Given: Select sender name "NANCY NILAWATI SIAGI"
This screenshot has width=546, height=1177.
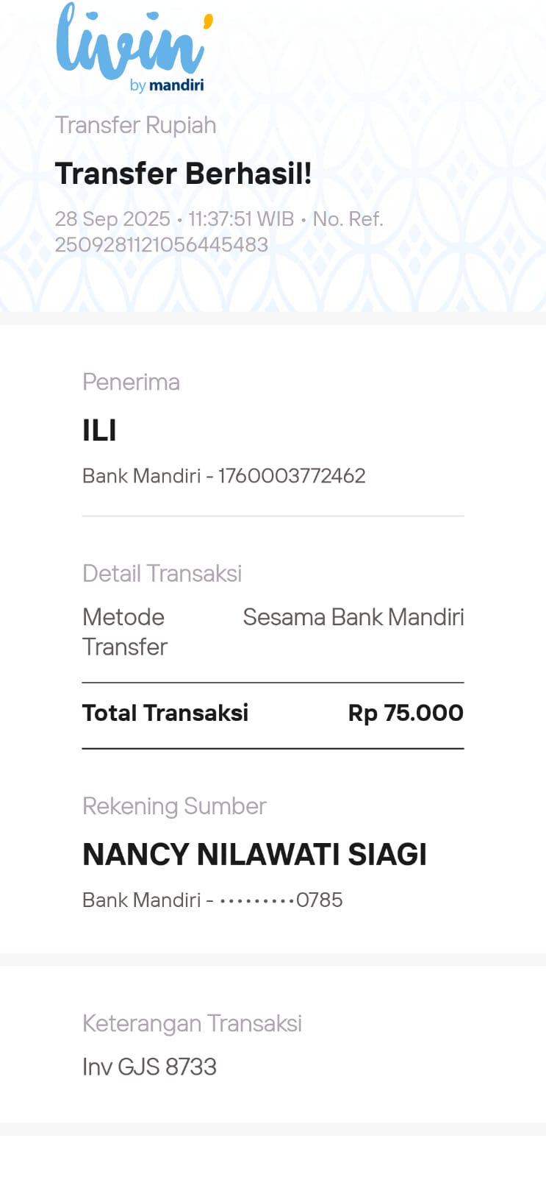Looking at the screenshot, I should click(x=254, y=855).
